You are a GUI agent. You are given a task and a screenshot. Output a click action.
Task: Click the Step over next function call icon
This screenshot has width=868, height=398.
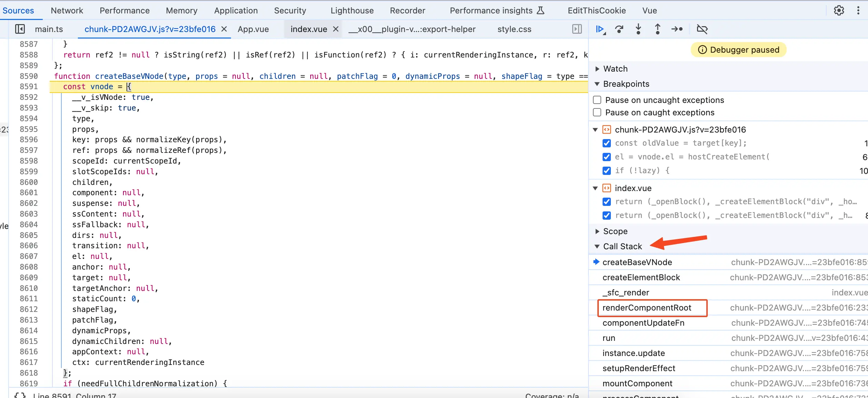619,29
